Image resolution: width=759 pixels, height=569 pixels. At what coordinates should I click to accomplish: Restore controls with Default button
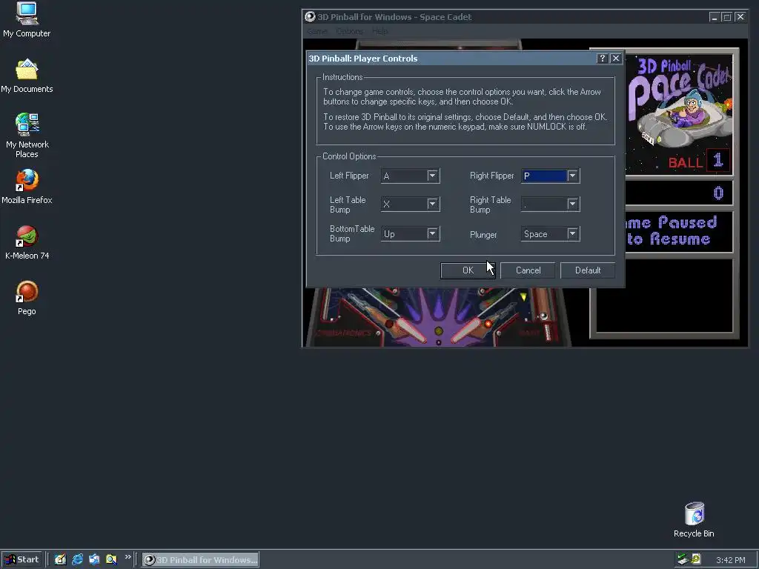tap(588, 270)
